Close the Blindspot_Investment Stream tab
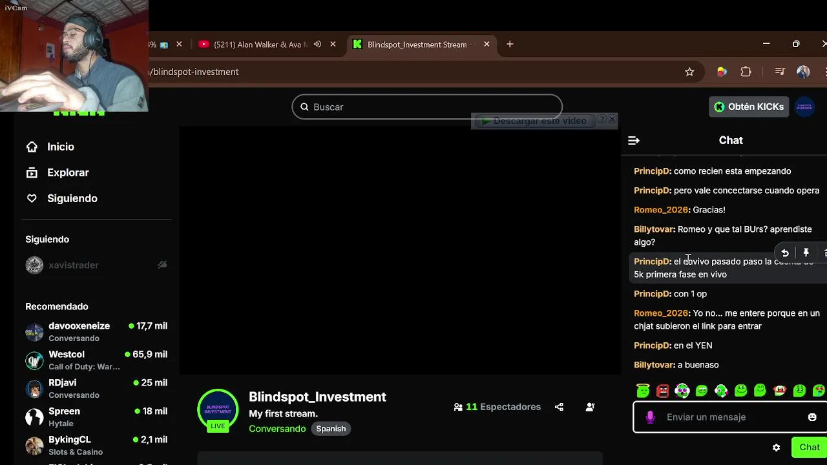This screenshot has width=827, height=465. 487,45
